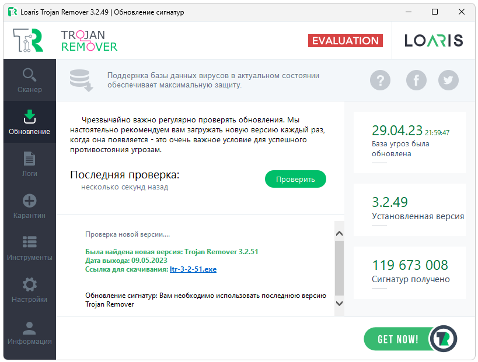This screenshot has height=362, width=478.
Task: Open the Сканер section in the sidebar
Action: (x=30, y=80)
